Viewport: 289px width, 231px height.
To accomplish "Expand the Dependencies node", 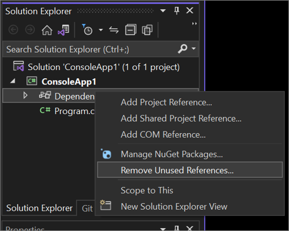I will click(x=25, y=96).
